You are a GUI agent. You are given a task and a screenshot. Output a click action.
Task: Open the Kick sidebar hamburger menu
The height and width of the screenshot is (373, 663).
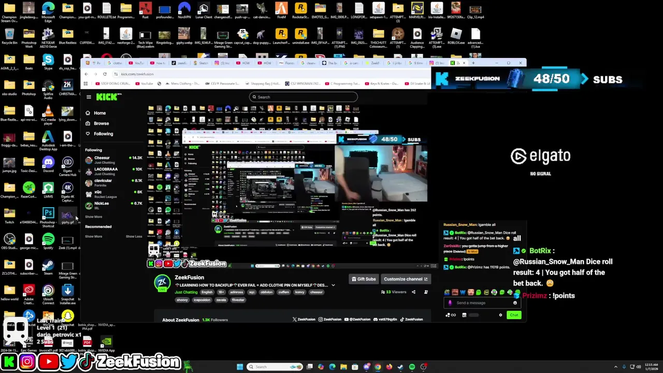tap(89, 97)
